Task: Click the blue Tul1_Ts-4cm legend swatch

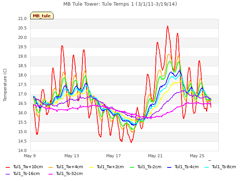Action: (169, 167)
